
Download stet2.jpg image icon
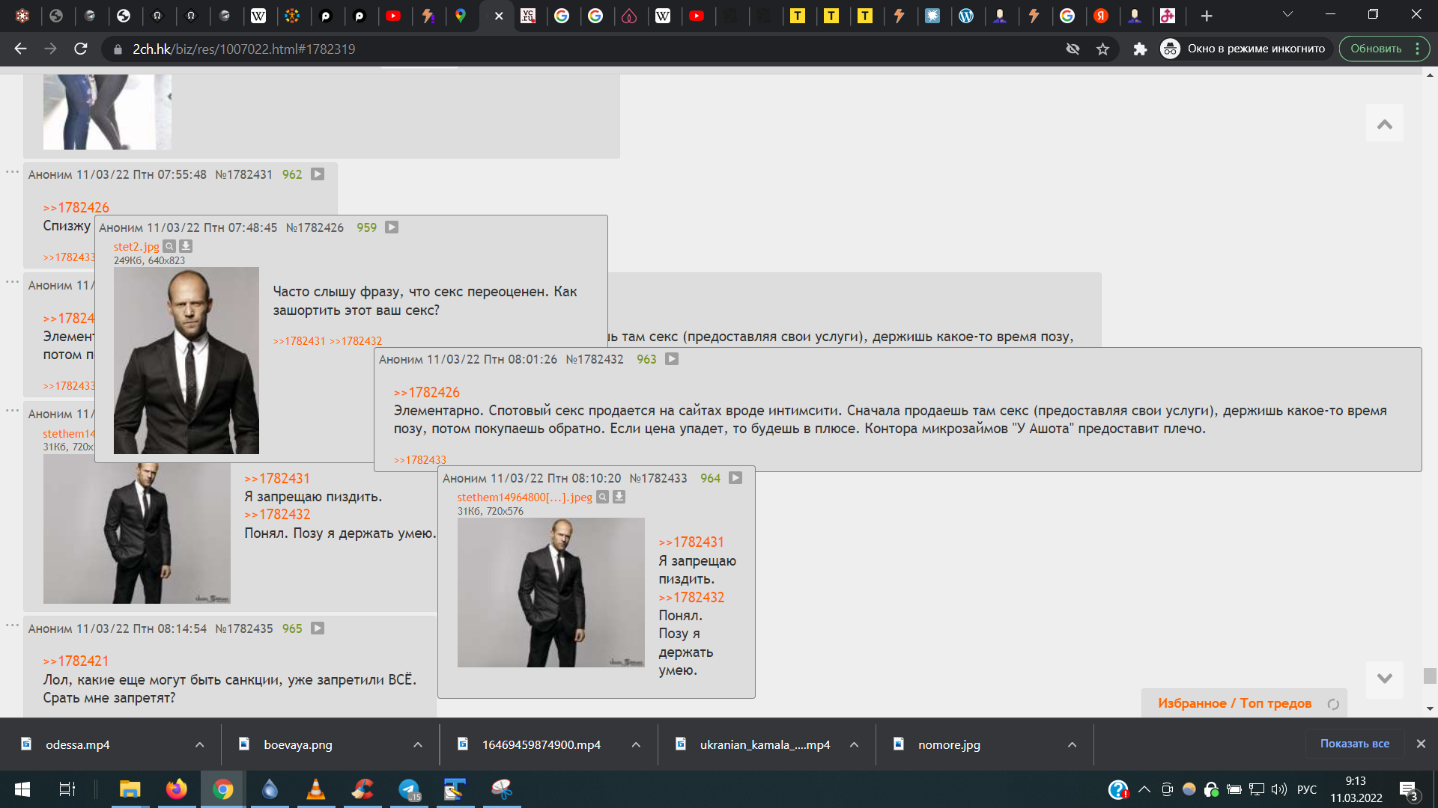pyautogui.click(x=186, y=246)
